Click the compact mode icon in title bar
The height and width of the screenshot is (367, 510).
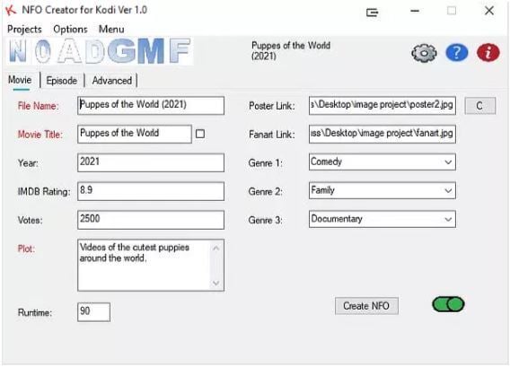[372, 13]
